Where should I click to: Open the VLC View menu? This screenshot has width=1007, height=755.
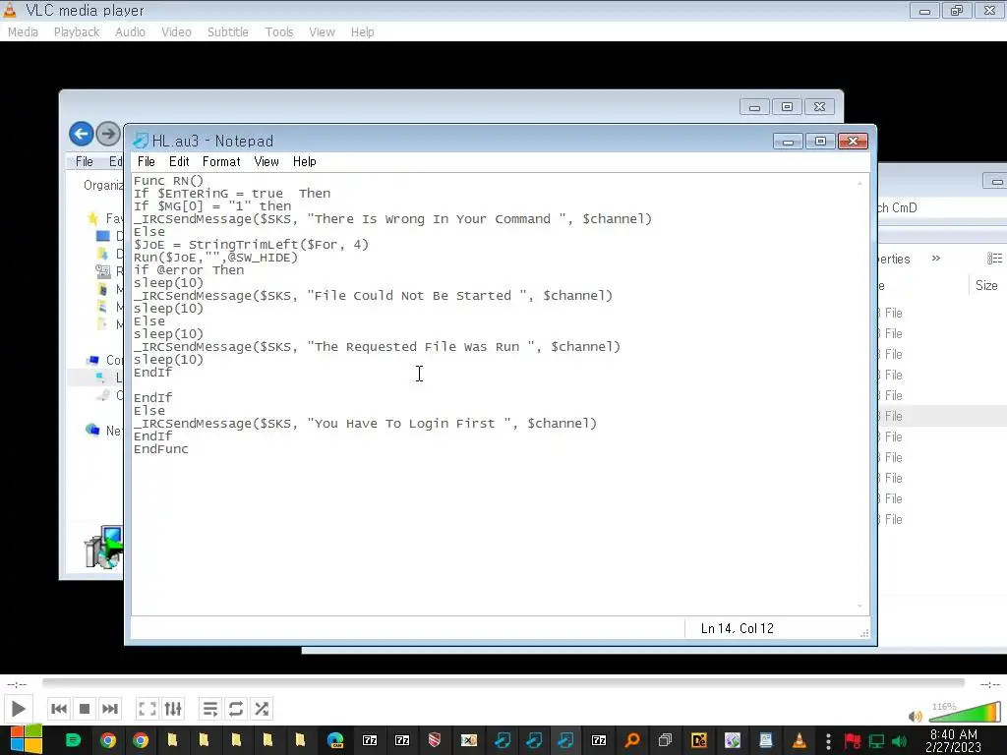[x=322, y=32]
